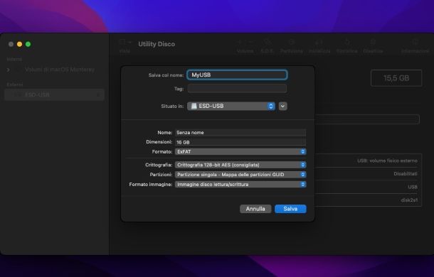
Task: Cancel the dialog with Annulla
Action: point(255,209)
